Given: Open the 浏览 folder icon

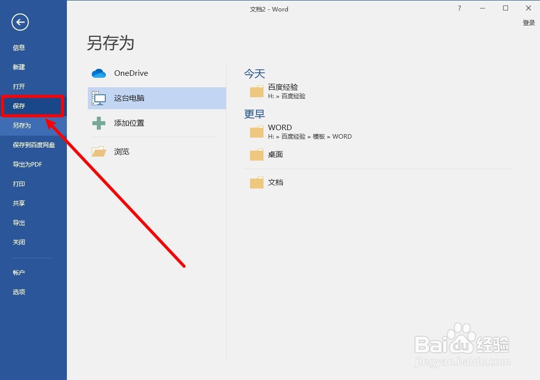Looking at the screenshot, I should 99,151.
